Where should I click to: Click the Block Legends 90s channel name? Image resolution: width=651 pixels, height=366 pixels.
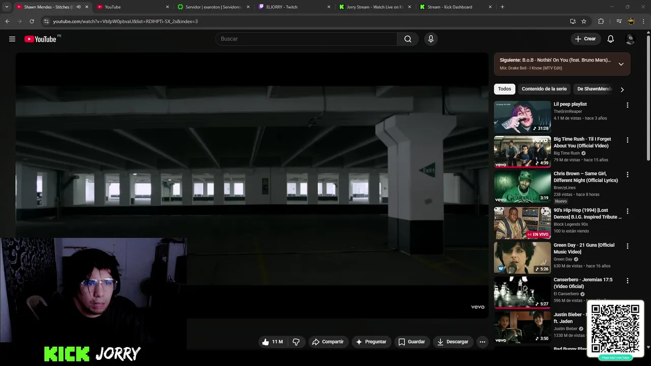[x=571, y=224]
